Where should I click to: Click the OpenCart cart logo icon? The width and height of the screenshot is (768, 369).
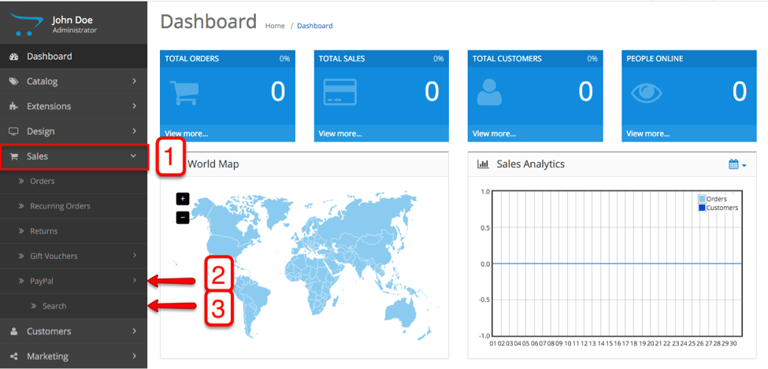[x=28, y=24]
